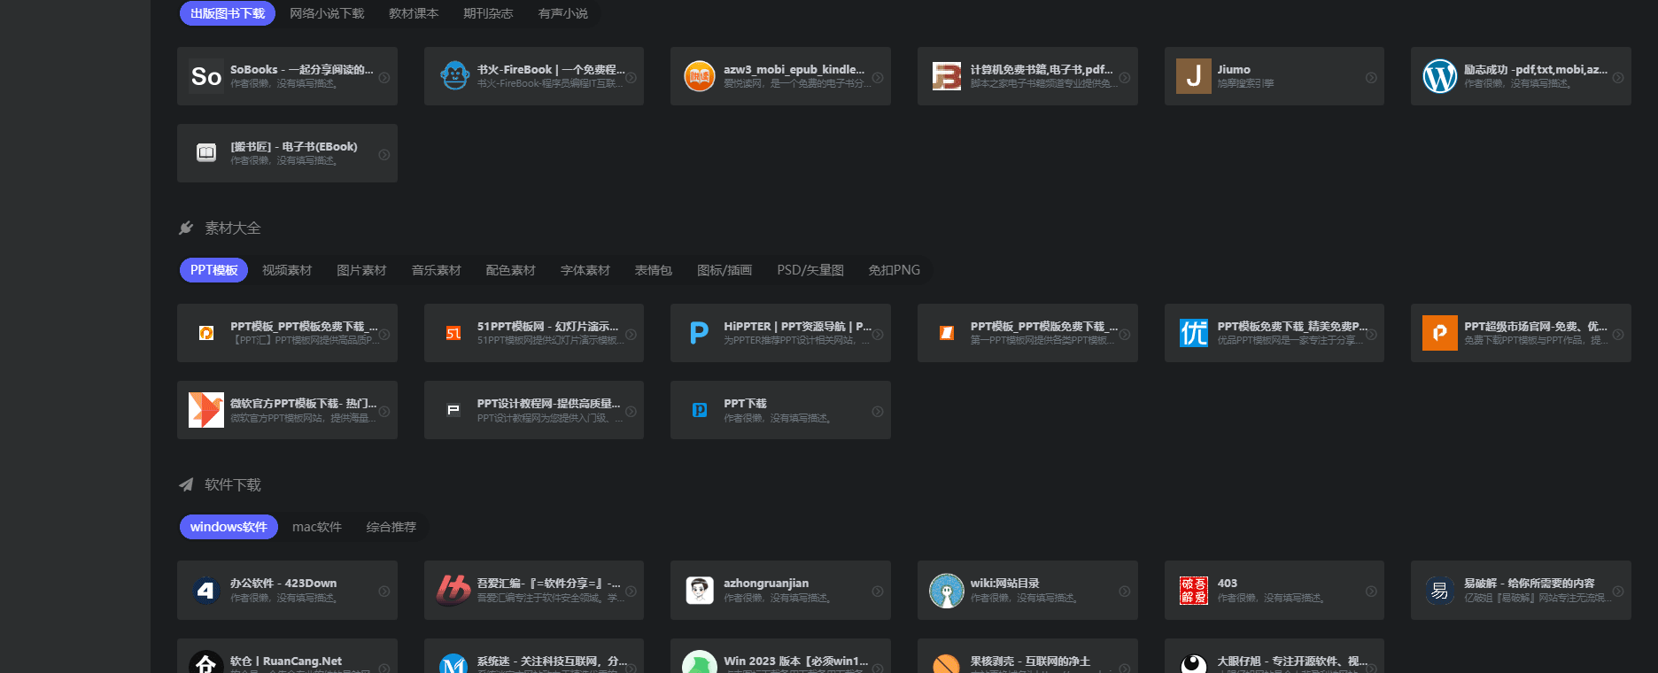Click the paper plane icon beside 软件下载

pos(186,484)
